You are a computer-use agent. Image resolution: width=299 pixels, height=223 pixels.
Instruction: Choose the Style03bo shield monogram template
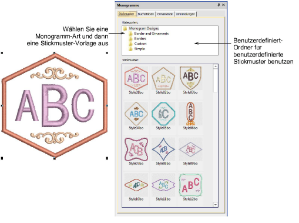190,80
